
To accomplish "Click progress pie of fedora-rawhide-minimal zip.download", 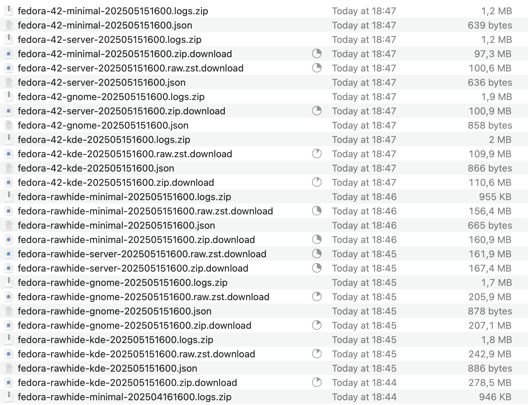I will (317, 239).
